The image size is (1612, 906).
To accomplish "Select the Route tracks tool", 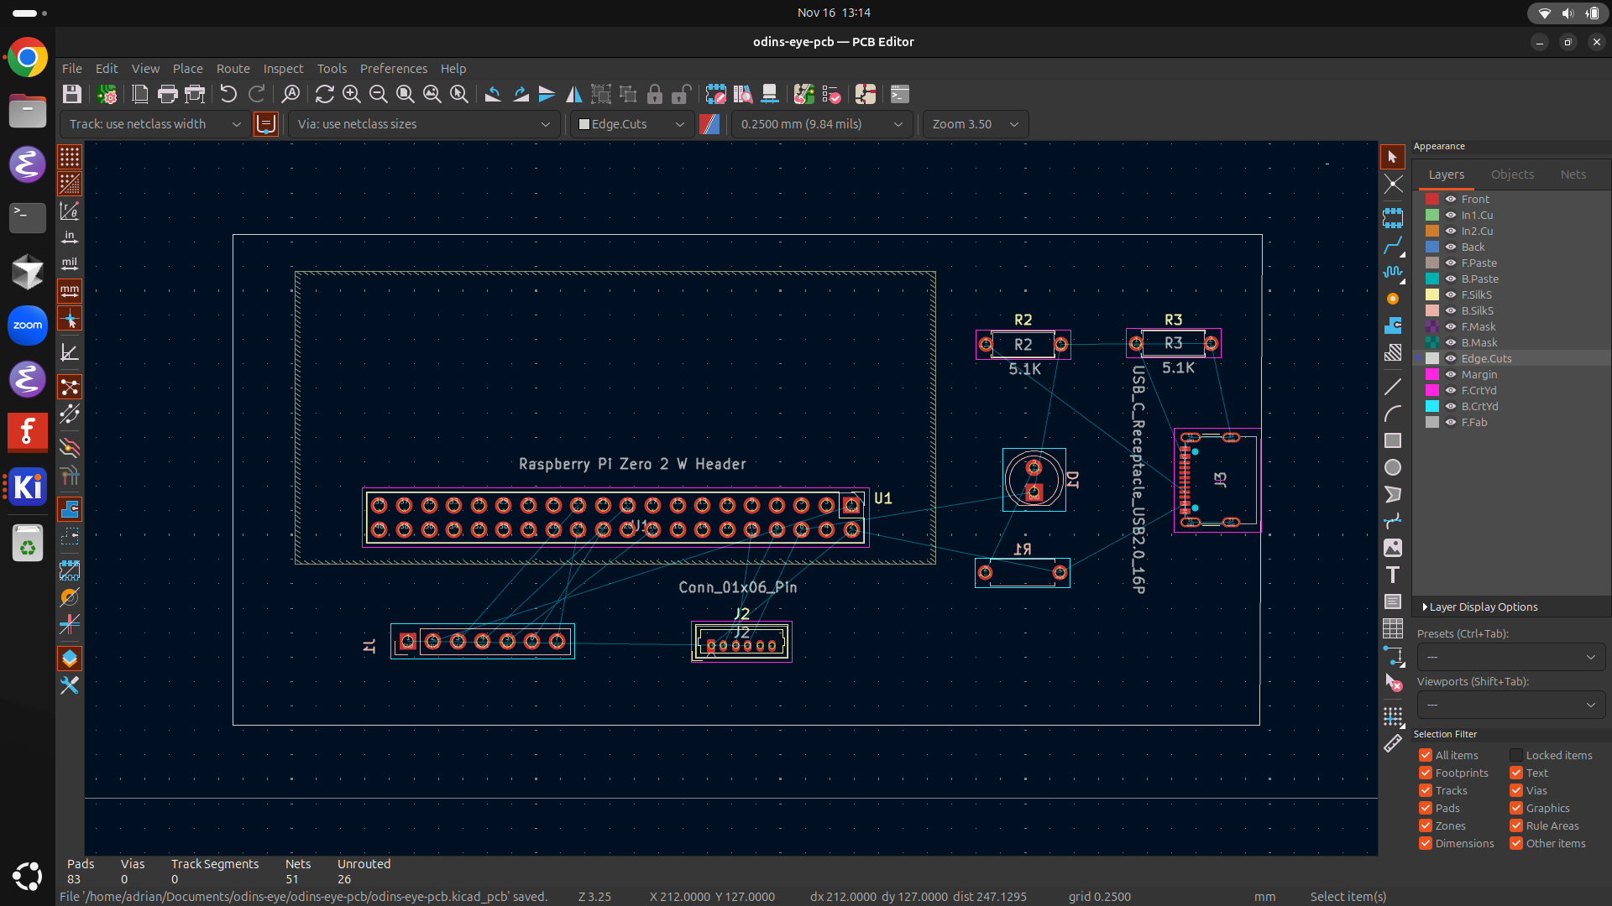I will click(x=1393, y=245).
